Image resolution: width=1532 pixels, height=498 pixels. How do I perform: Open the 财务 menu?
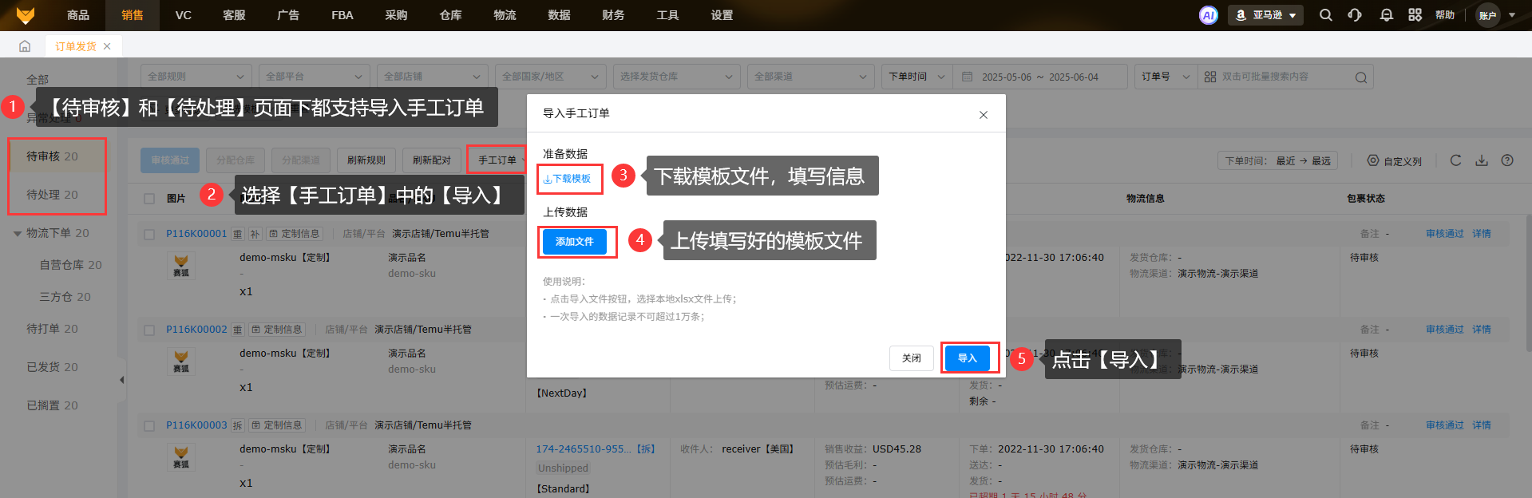pos(613,15)
